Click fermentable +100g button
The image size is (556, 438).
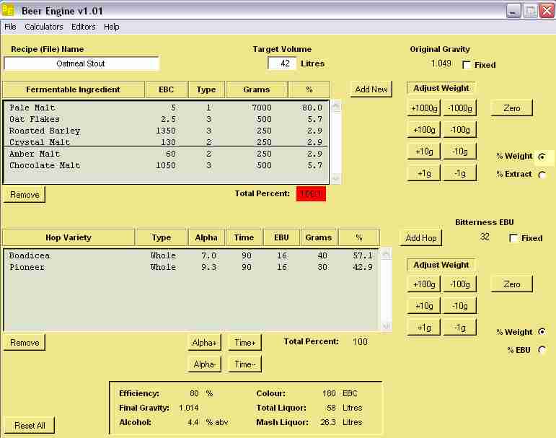424,130
